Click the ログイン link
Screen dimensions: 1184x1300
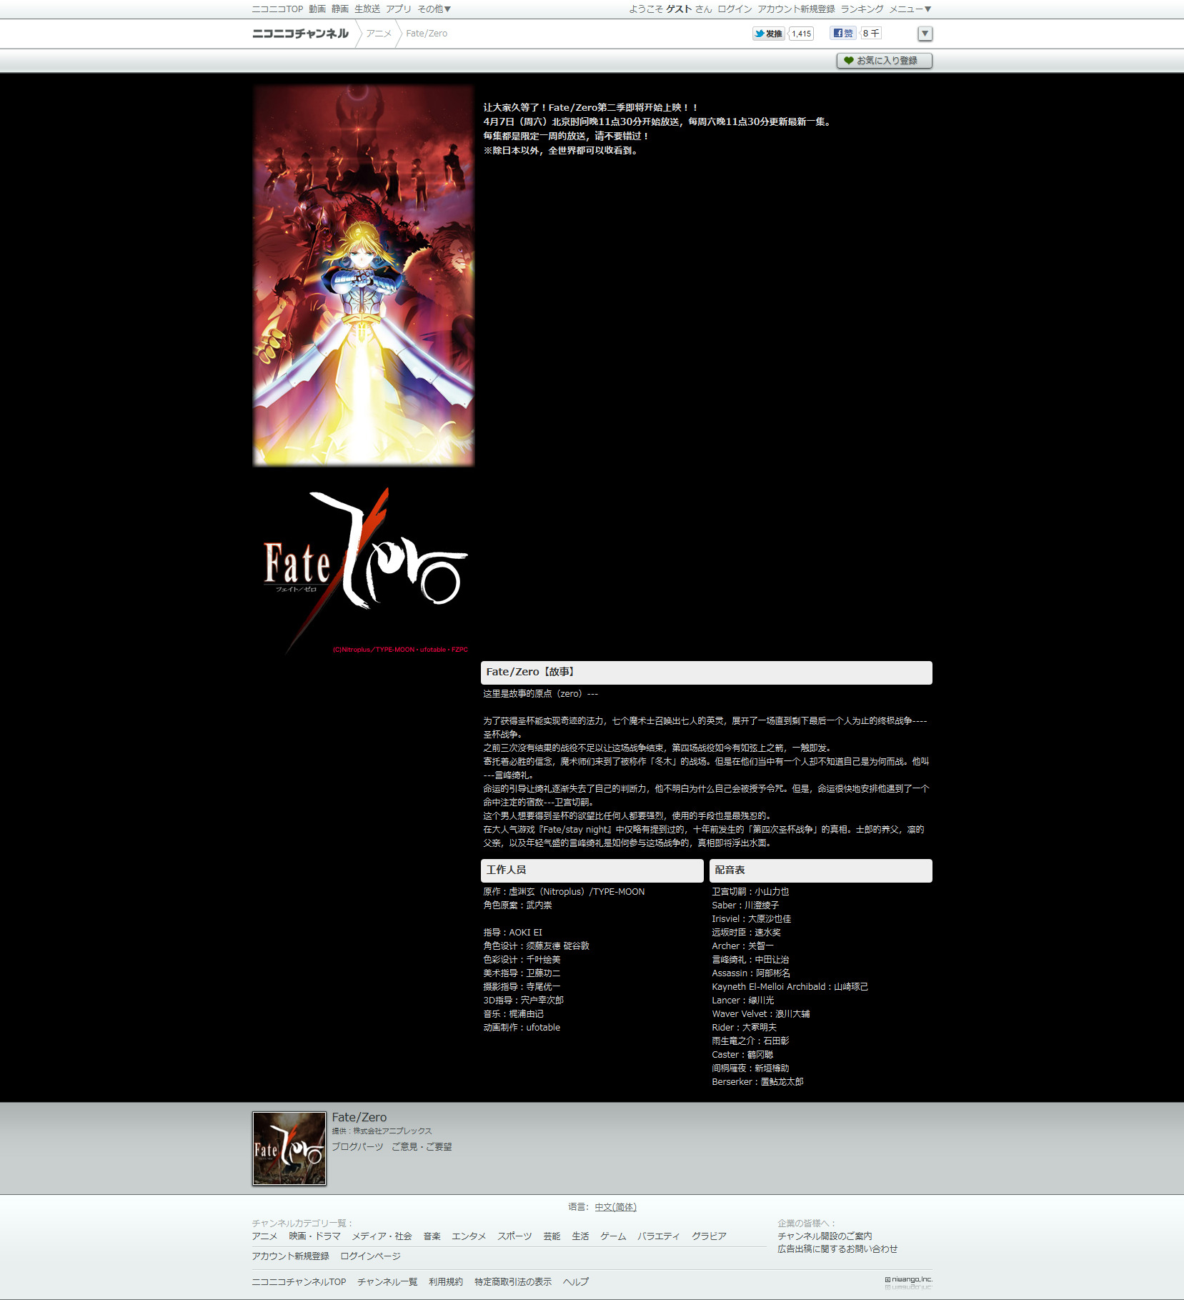pyautogui.click(x=735, y=9)
